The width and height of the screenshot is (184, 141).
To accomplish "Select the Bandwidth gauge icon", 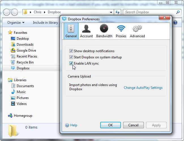I will point(104,29).
